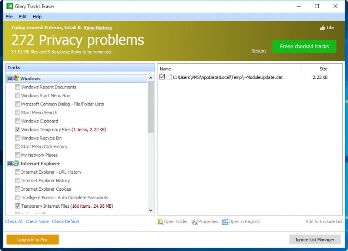Click the Tracks list scrollbar thumb
Viewport: 348px width, 251px height.
tap(151, 107)
